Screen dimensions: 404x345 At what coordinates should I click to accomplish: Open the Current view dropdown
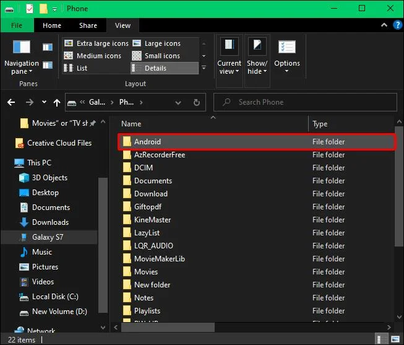229,57
